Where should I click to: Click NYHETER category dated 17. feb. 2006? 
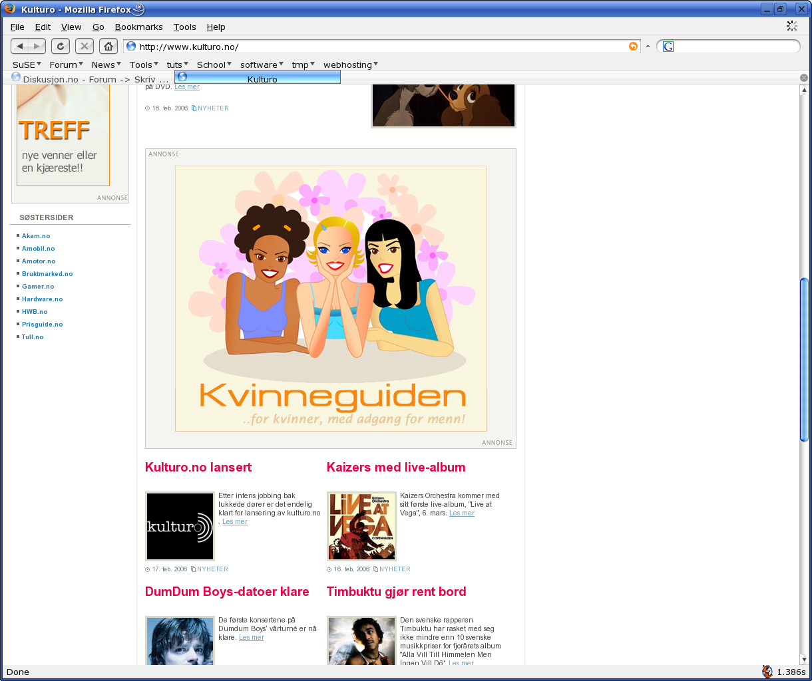point(212,569)
